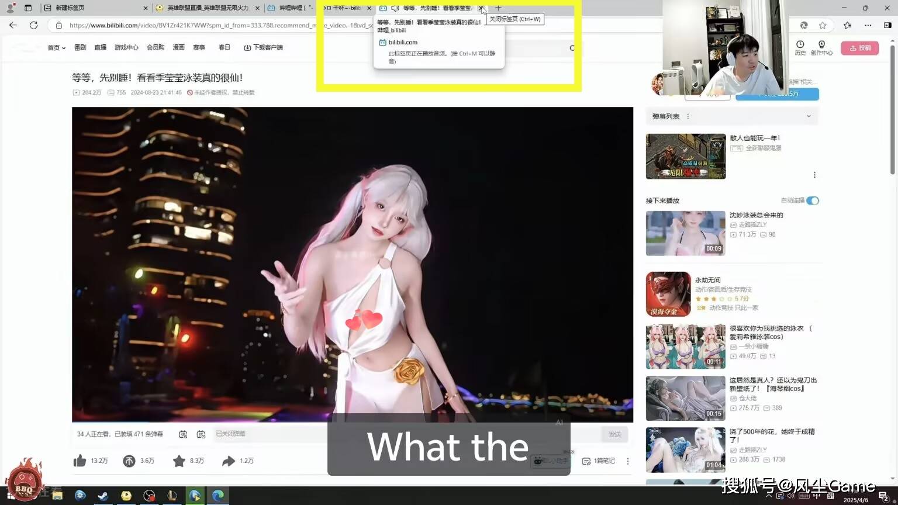The image size is (898, 505).
Task: Toggle the 自动连播 autoplay switch
Action: click(x=813, y=200)
